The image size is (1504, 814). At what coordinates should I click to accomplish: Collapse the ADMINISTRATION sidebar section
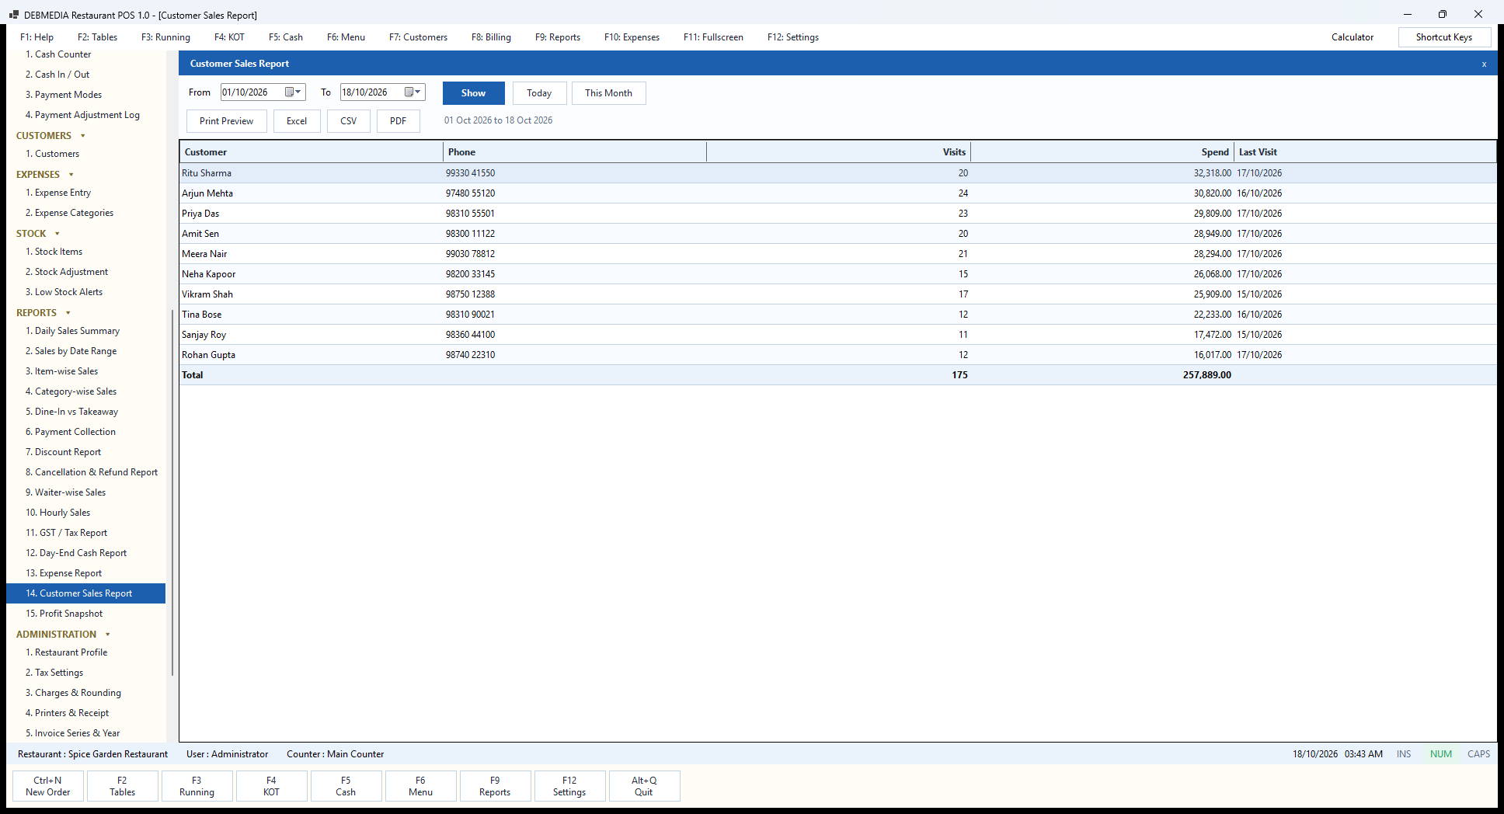[x=108, y=635]
